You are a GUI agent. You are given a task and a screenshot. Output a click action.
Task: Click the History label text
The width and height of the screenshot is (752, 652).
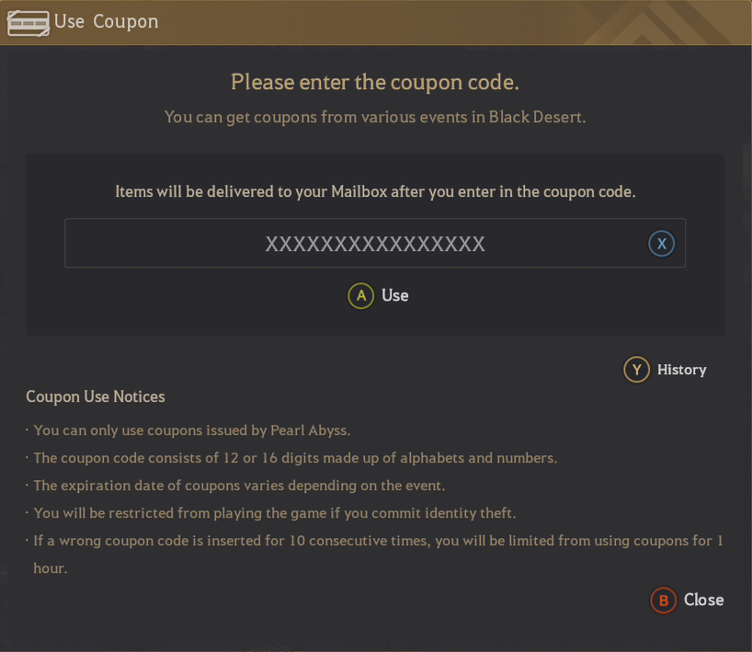pos(680,369)
